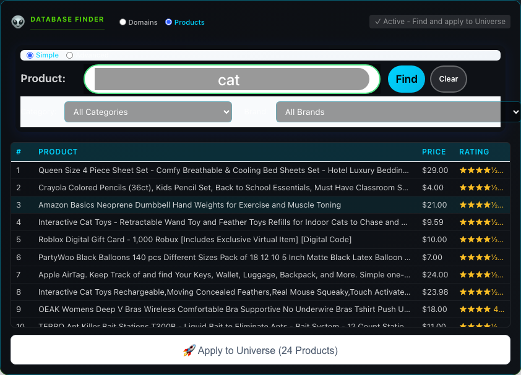Select the Products radio button
The height and width of the screenshot is (375, 521).
(168, 22)
